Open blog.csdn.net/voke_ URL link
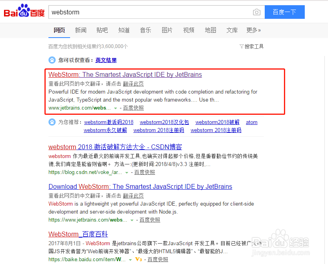 [x=85, y=172]
